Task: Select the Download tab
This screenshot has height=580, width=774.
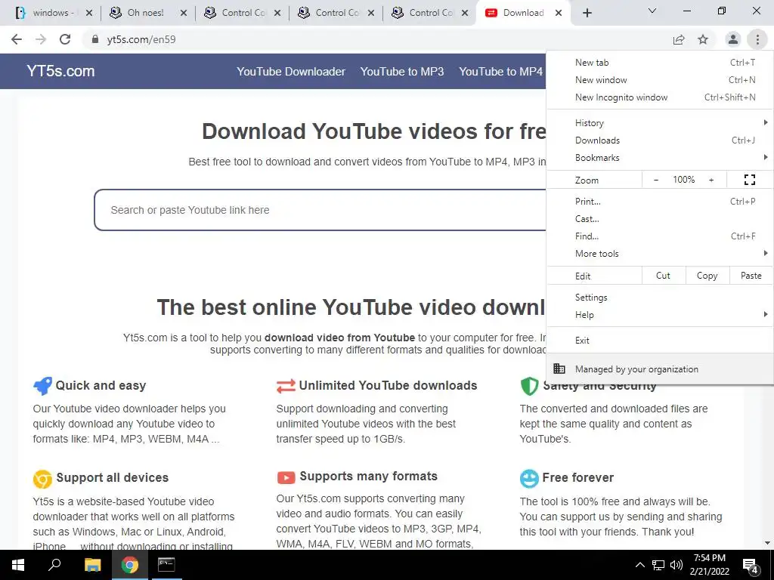Action: [x=522, y=13]
